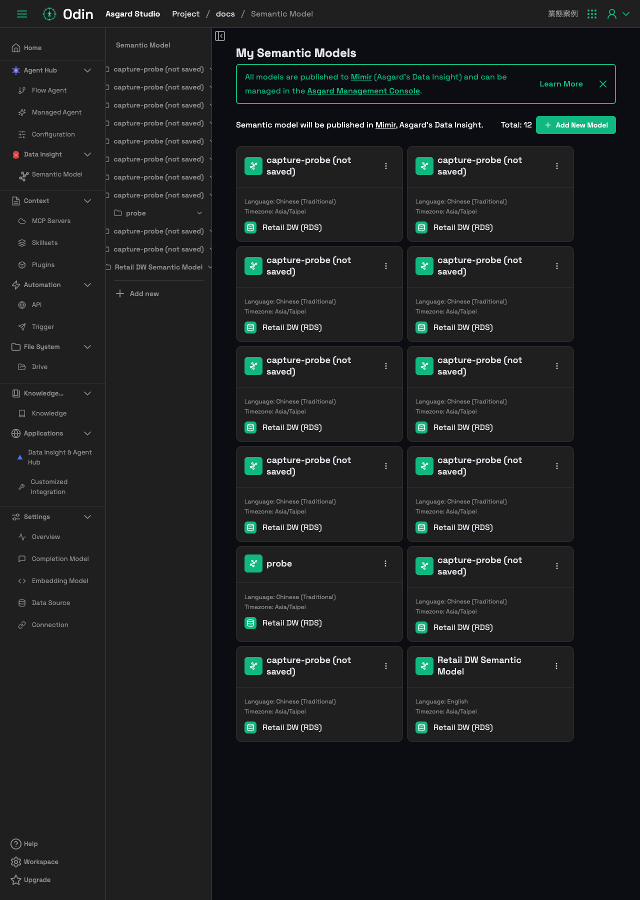This screenshot has height=900, width=640.
Task: Open the user account menu
Action: pyautogui.click(x=618, y=14)
